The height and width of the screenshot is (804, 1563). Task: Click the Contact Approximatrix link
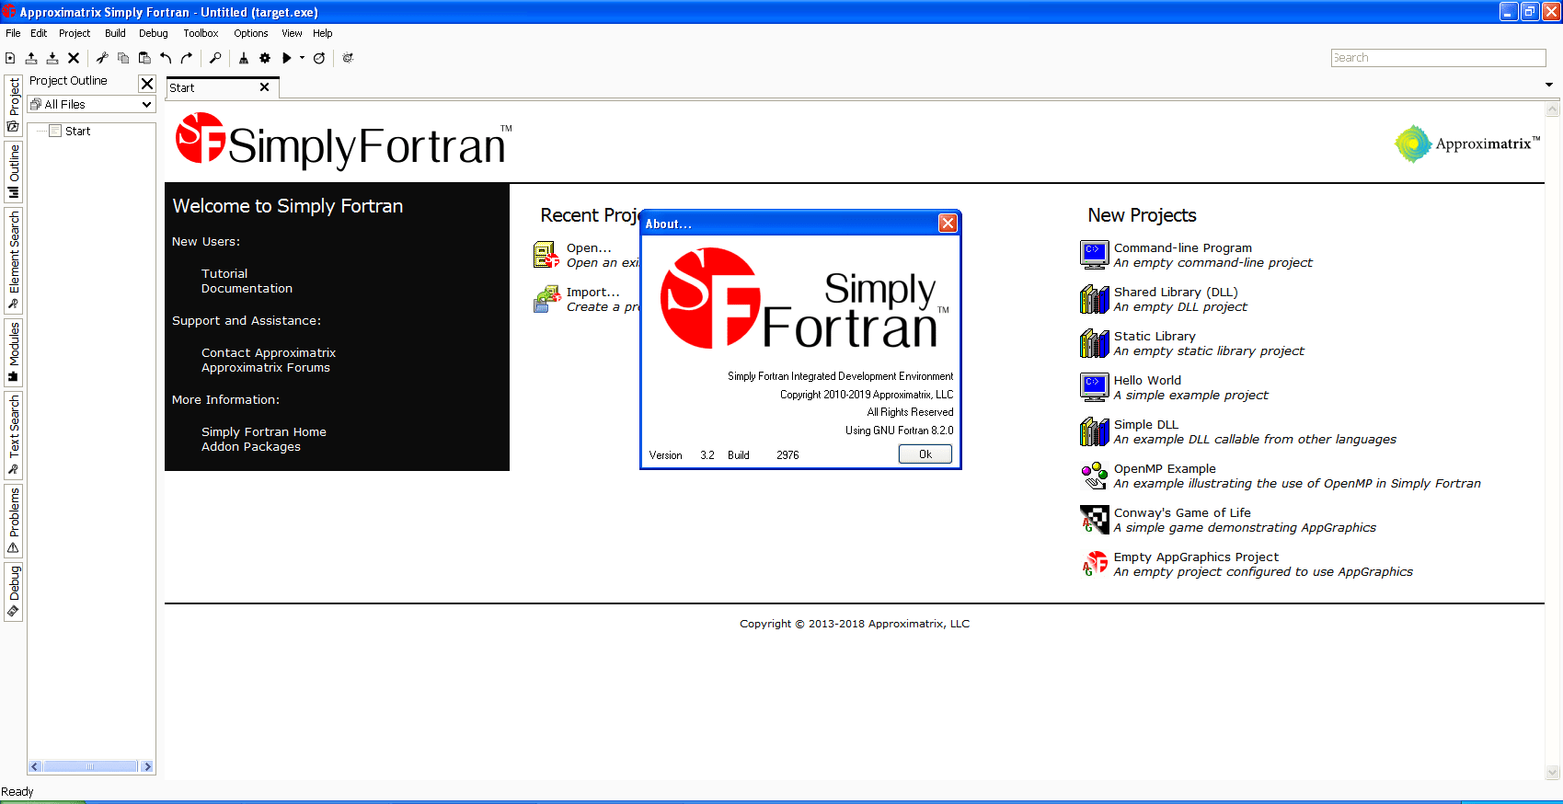[x=269, y=353]
